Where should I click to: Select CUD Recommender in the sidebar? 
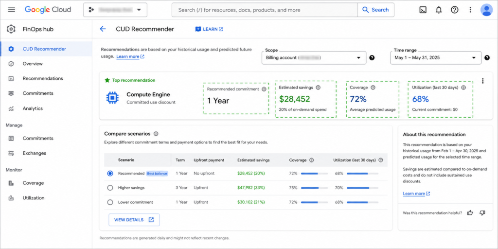click(x=46, y=49)
